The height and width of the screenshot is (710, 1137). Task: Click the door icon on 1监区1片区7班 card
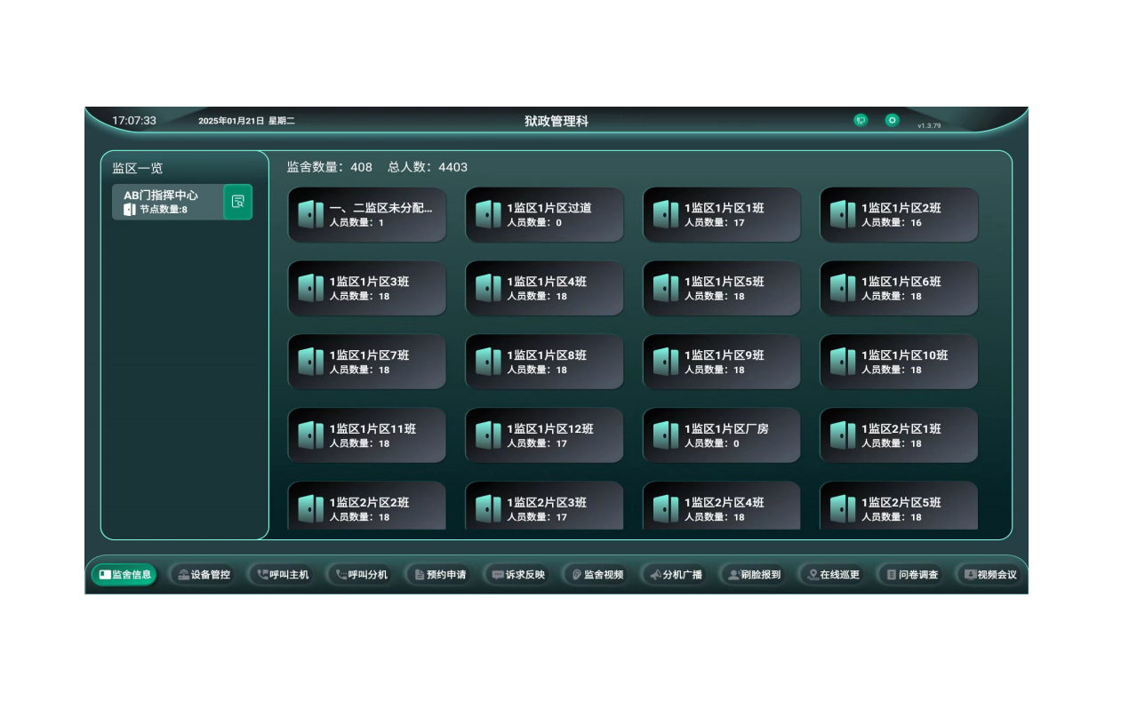pos(311,362)
